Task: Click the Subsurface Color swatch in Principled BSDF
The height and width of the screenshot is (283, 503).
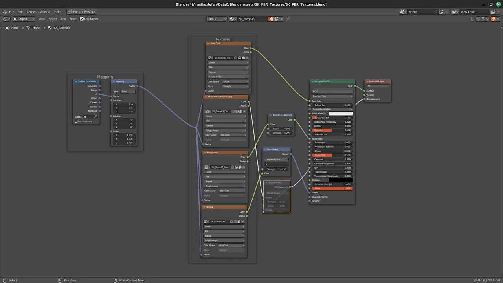Action: point(340,114)
